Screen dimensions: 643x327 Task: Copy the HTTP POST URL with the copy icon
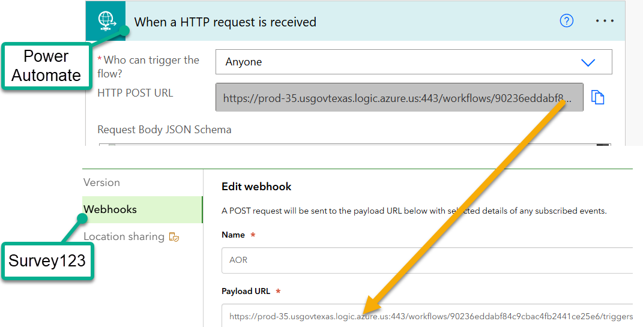597,98
